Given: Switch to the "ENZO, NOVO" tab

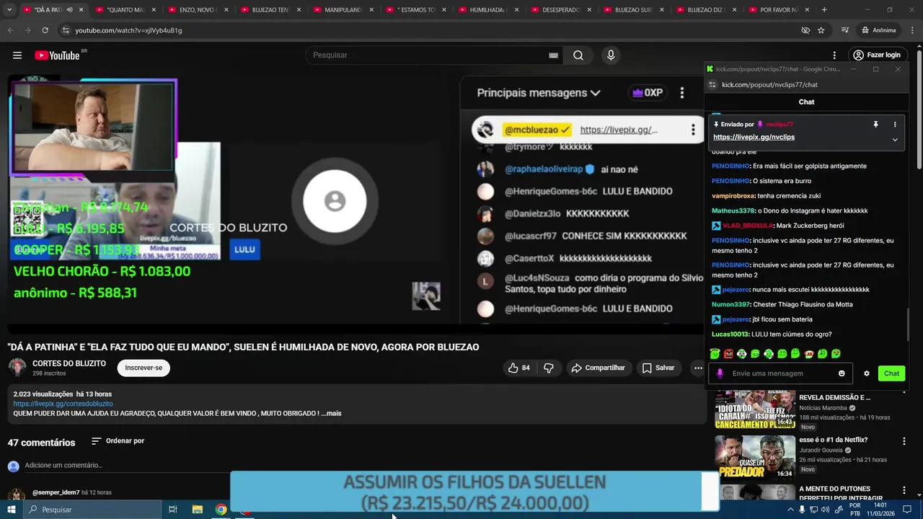Looking at the screenshot, I should click(198, 10).
